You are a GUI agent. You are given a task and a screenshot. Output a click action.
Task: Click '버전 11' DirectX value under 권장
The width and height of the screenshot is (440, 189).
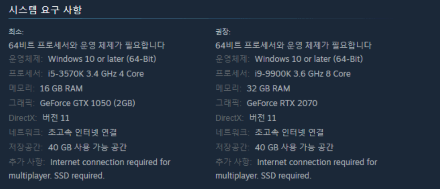(263, 118)
